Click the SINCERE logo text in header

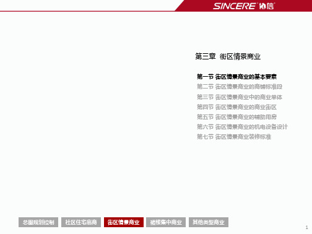point(235,6)
